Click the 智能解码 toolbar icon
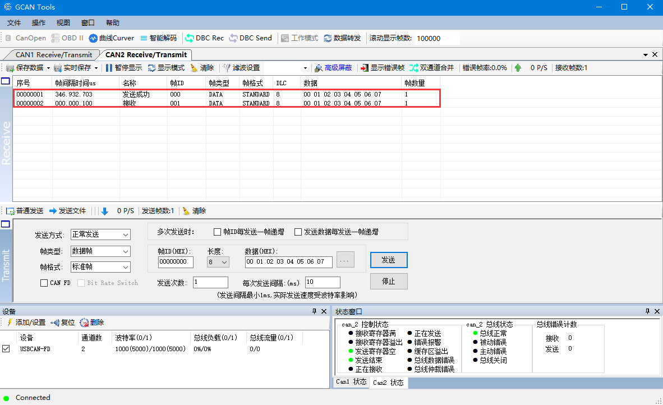Screen dimensions: 663x405 (x=158, y=38)
